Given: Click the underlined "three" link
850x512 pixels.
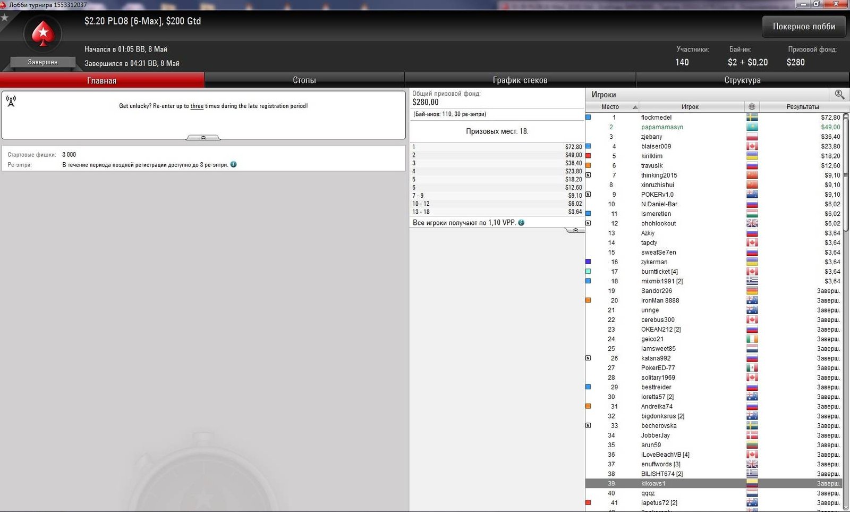Looking at the screenshot, I should (x=197, y=106).
